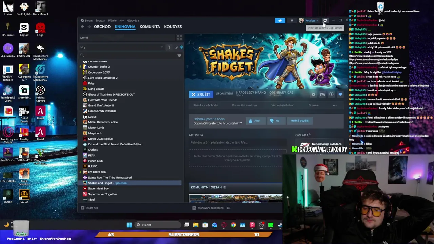Open the Nápověda menu
The width and height of the screenshot is (434, 244).
point(133,20)
